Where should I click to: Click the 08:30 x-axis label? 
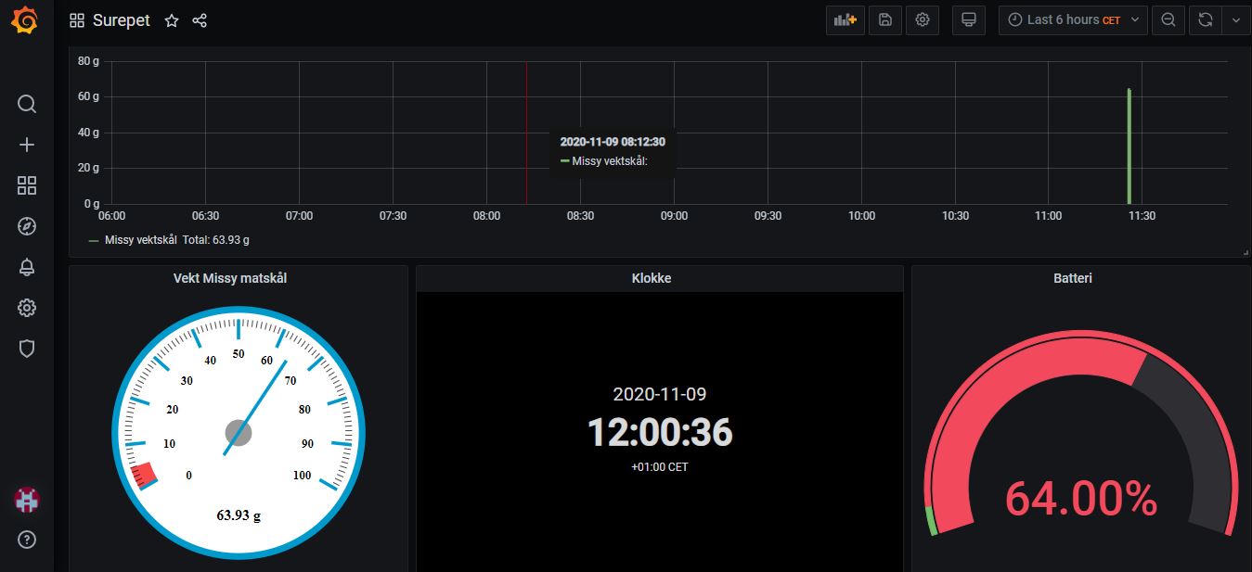tap(580, 216)
